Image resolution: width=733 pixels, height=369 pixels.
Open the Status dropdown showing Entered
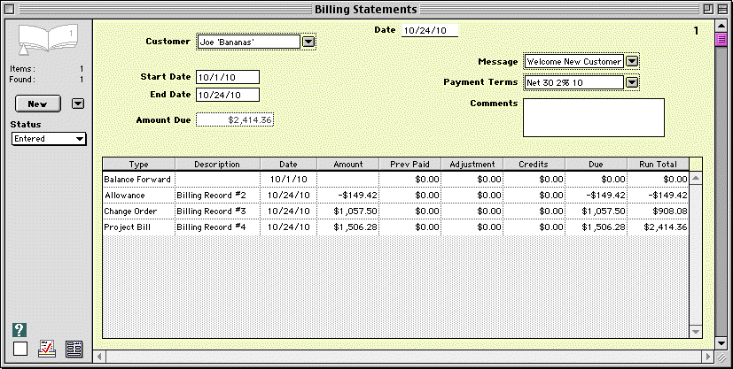(x=49, y=138)
